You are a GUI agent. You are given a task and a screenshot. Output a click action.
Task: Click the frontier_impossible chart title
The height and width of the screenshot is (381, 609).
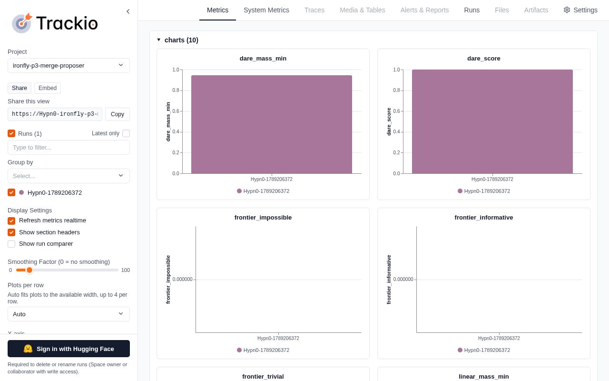click(263, 218)
